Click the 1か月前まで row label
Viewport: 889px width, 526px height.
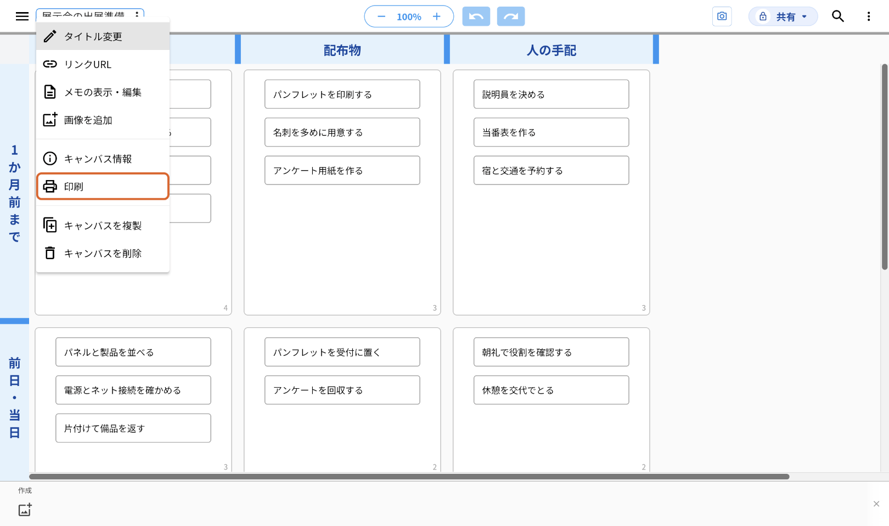click(x=14, y=193)
